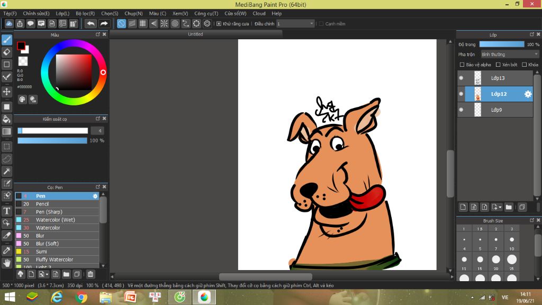Select the Gradient tool
The width and height of the screenshot is (542, 305).
pyautogui.click(x=6, y=131)
